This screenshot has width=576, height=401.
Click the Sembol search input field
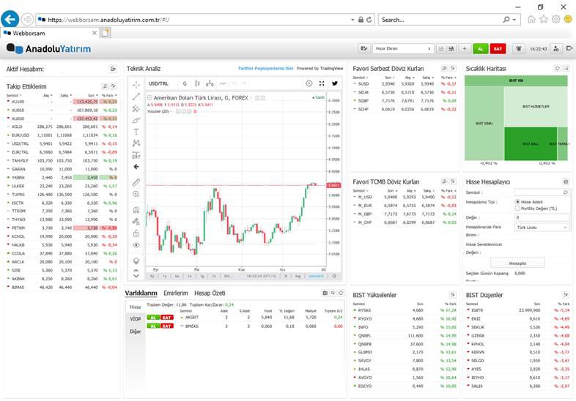pyautogui.click(x=541, y=192)
